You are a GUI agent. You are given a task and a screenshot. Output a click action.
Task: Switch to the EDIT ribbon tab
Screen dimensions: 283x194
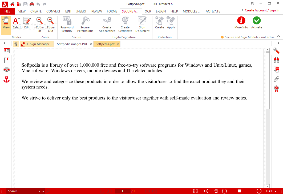[x=68, y=11]
